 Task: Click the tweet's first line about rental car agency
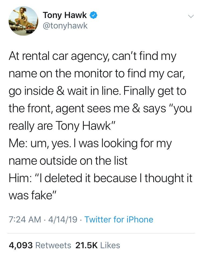coord(93,56)
